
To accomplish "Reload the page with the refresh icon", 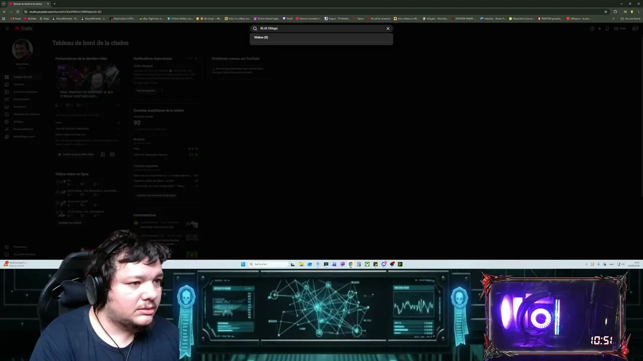I will click(18, 12).
